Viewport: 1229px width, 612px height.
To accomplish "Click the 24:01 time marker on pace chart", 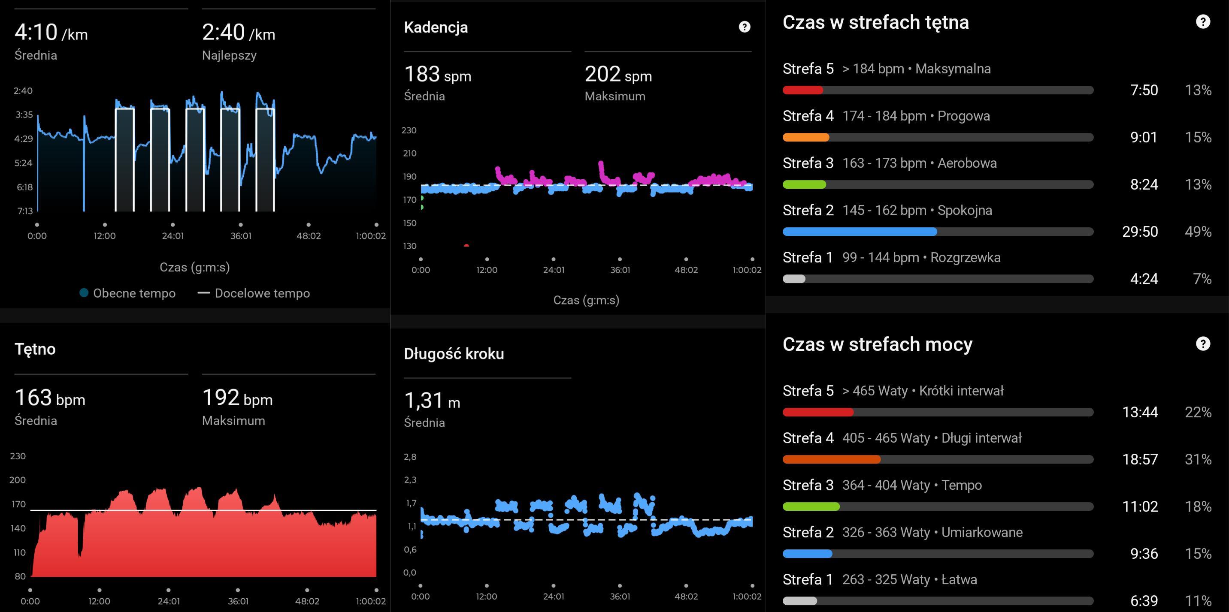I will pyautogui.click(x=173, y=235).
